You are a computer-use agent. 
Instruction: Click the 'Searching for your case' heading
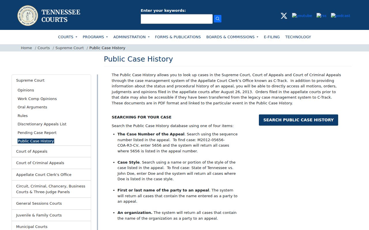pos(142,117)
